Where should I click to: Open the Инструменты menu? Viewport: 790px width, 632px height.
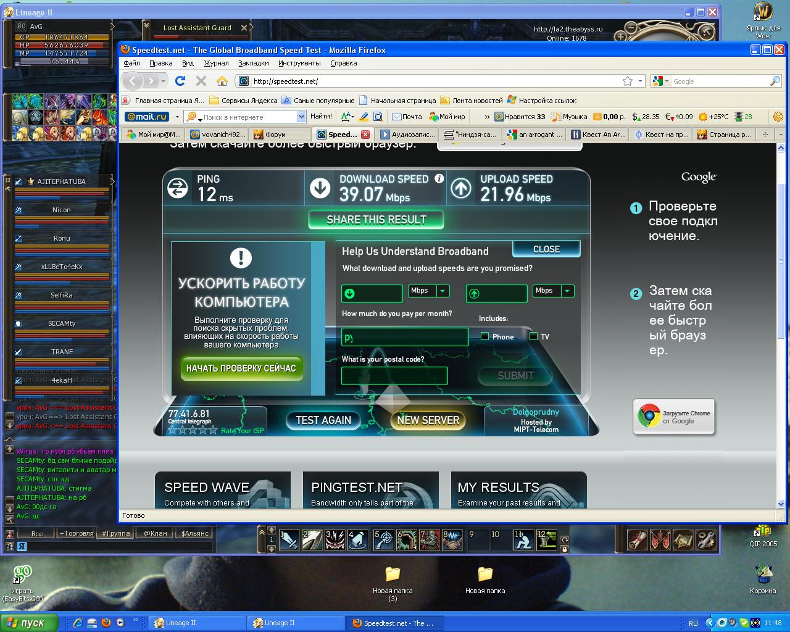tap(299, 63)
